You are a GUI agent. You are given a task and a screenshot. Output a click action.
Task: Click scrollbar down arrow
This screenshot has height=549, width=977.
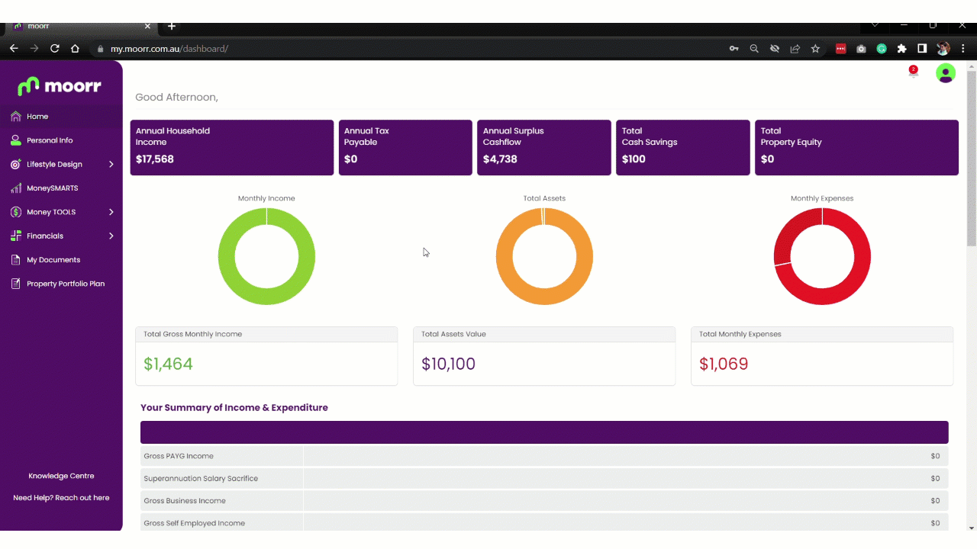click(972, 528)
